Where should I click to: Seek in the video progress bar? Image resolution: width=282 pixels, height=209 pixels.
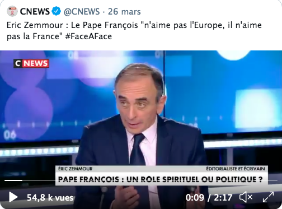pyautogui.click(x=141, y=180)
